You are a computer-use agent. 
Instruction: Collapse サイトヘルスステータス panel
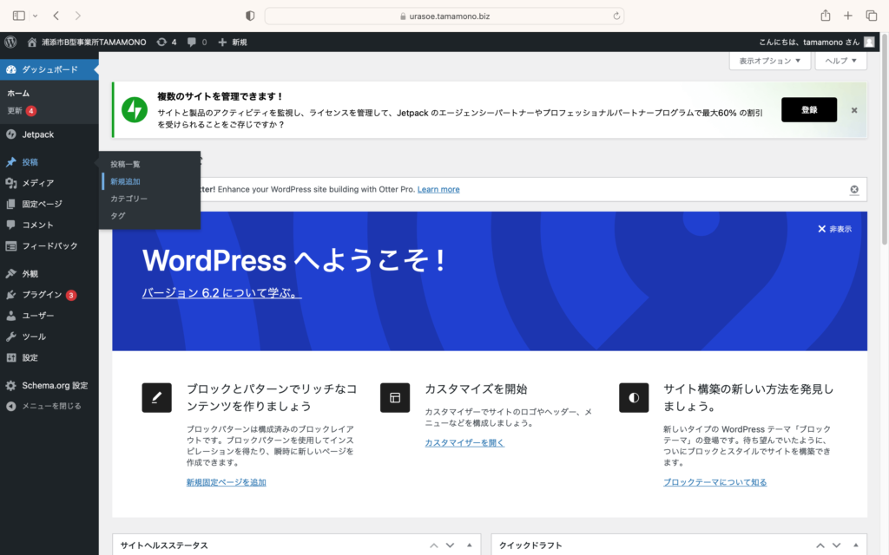pyautogui.click(x=470, y=545)
